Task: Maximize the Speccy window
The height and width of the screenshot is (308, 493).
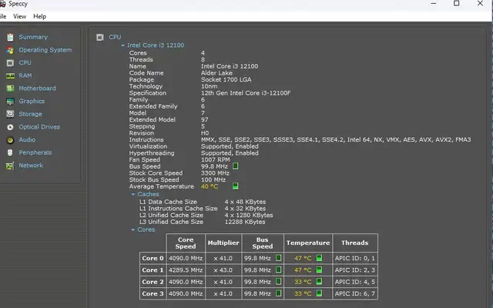Action: (x=457, y=3)
